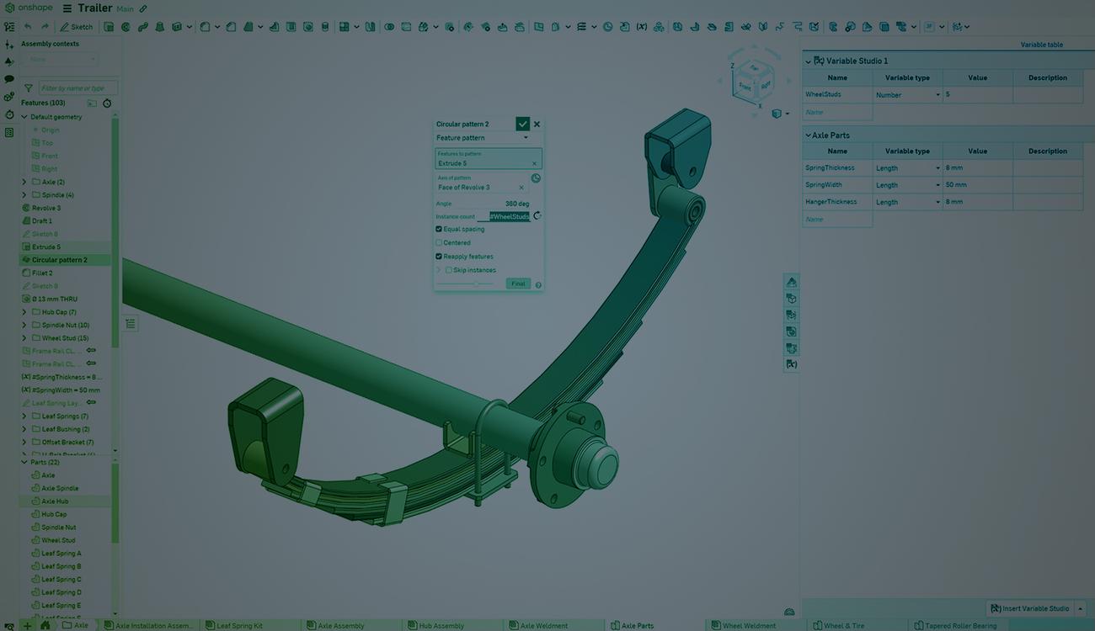Switch to the Wheel Weldment tab

[745, 625]
